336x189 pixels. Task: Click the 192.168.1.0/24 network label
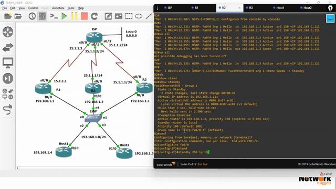click(x=93, y=136)
